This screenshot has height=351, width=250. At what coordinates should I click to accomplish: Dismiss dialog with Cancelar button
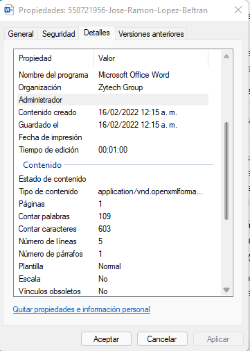pos(162,339)
